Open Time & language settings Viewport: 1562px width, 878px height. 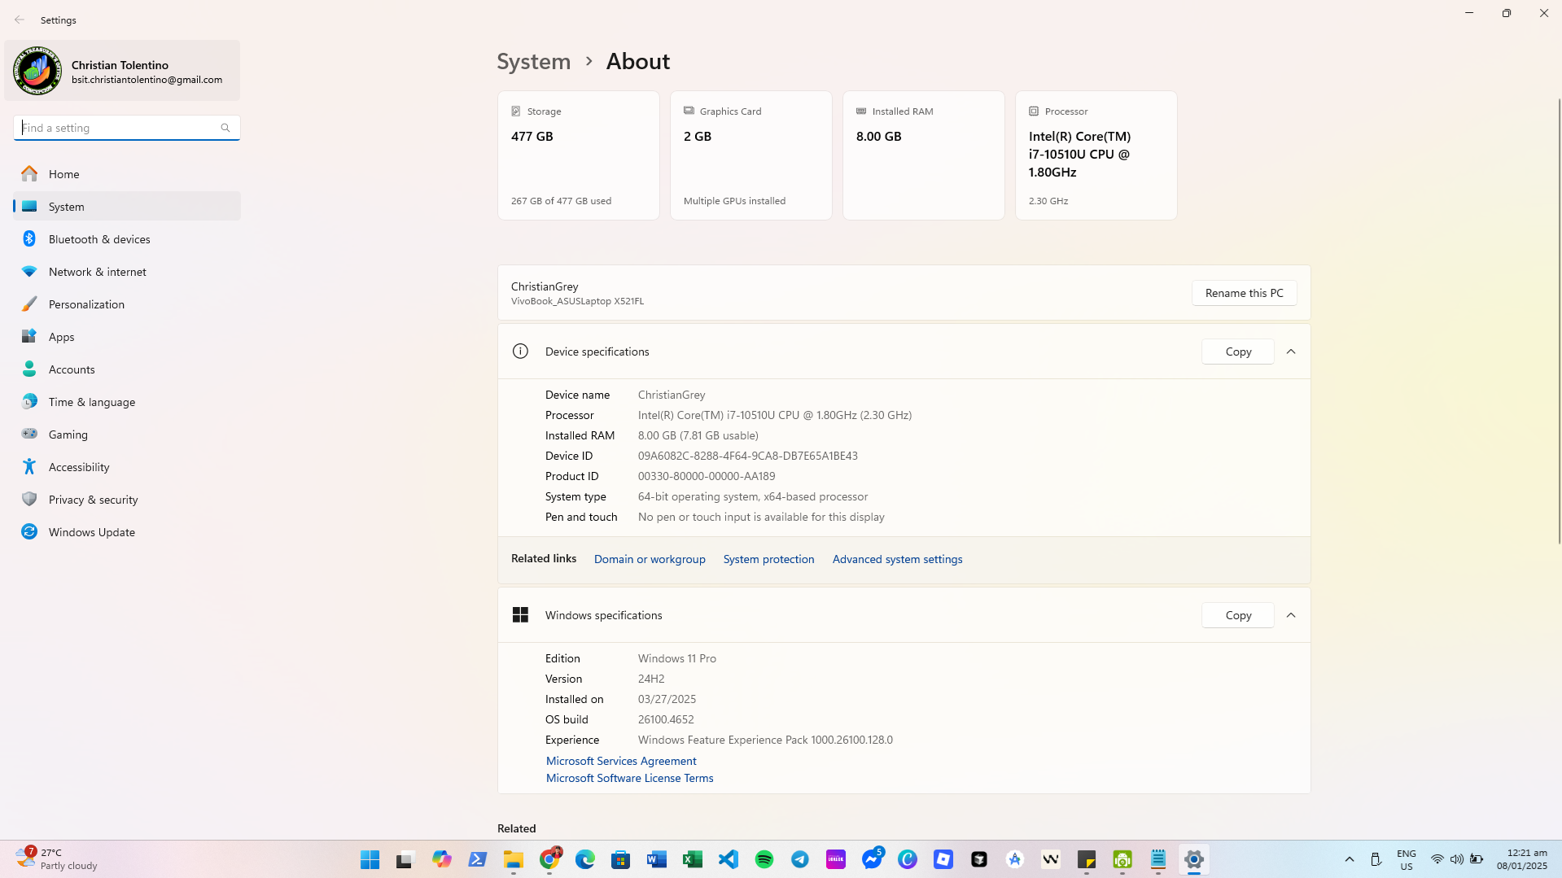coord(126,402)
